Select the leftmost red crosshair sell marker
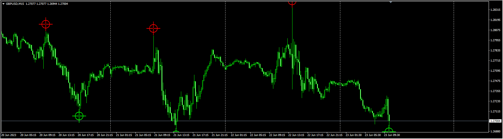Image resolution: width=503 pixels, height=139 pixels. click(46, 24)
